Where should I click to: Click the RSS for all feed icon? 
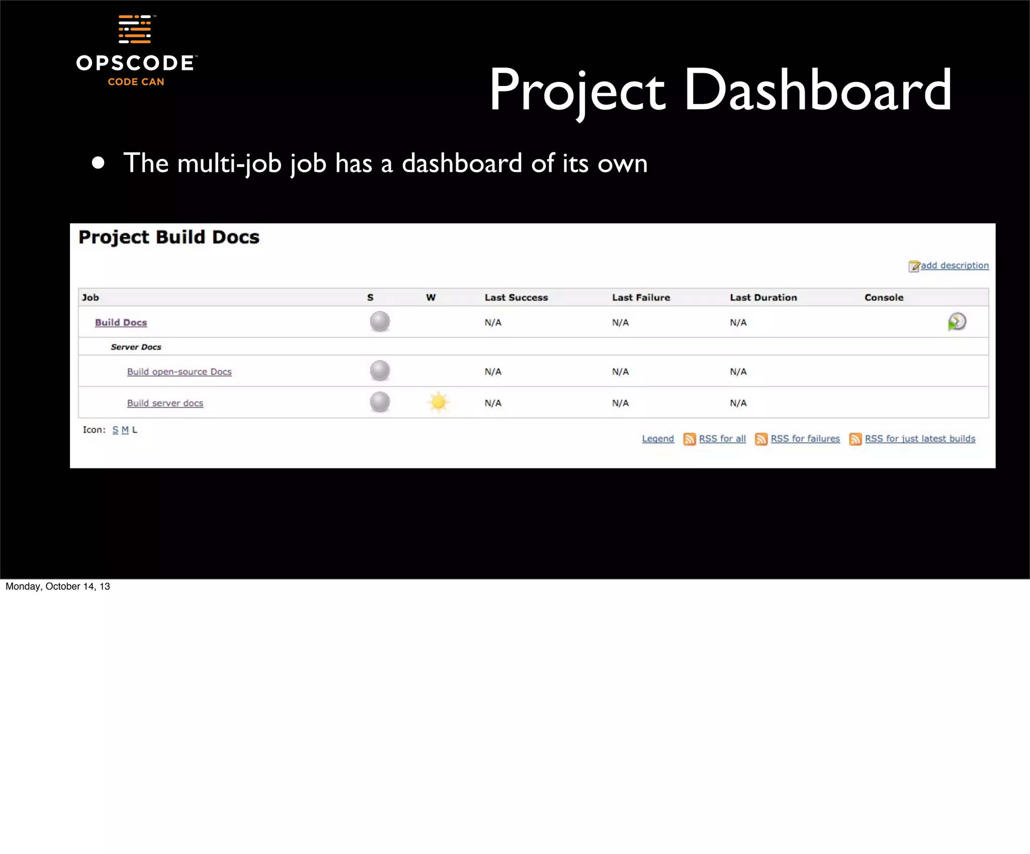(x=689, y=439)
